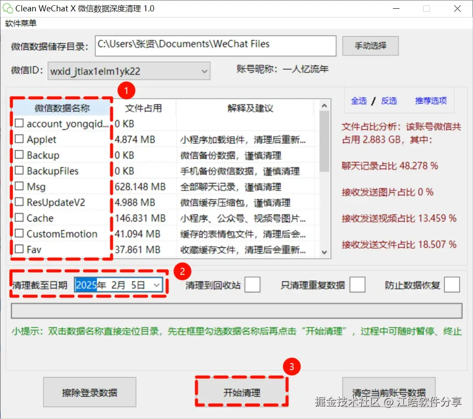This screenshot has height=419, width=473.
Task: Check the Fav checkbox
Action: (x=19, y=249)
